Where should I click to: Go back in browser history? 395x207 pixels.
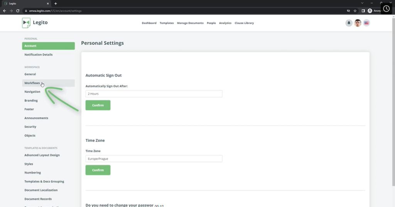tap(5, 11)
